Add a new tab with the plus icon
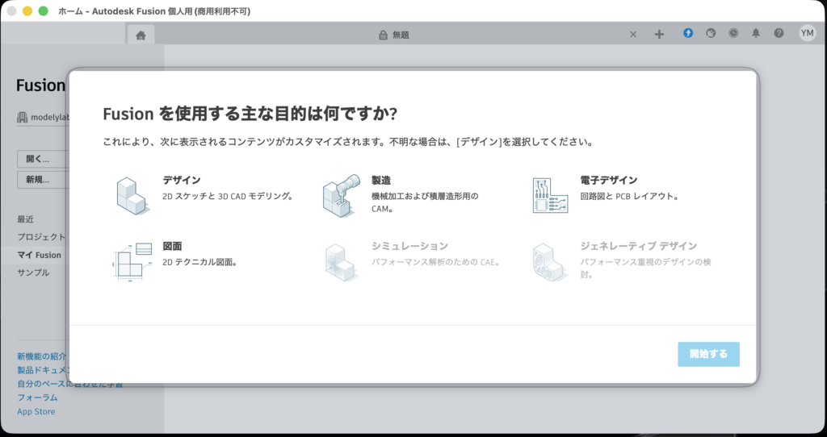 [659, 35]
